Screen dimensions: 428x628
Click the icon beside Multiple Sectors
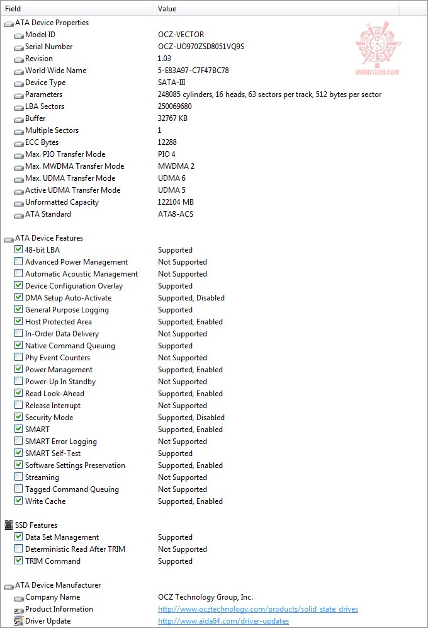coord(19,132)
